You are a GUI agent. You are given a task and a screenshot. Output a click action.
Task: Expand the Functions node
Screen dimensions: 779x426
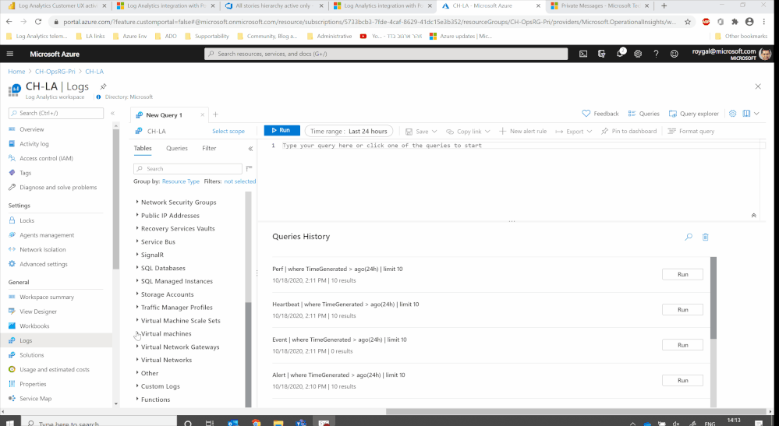tap(137, 400)
